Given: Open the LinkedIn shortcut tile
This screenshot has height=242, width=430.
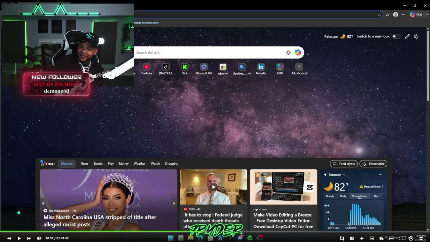Looking at the screenshot, I should point(261,69).
